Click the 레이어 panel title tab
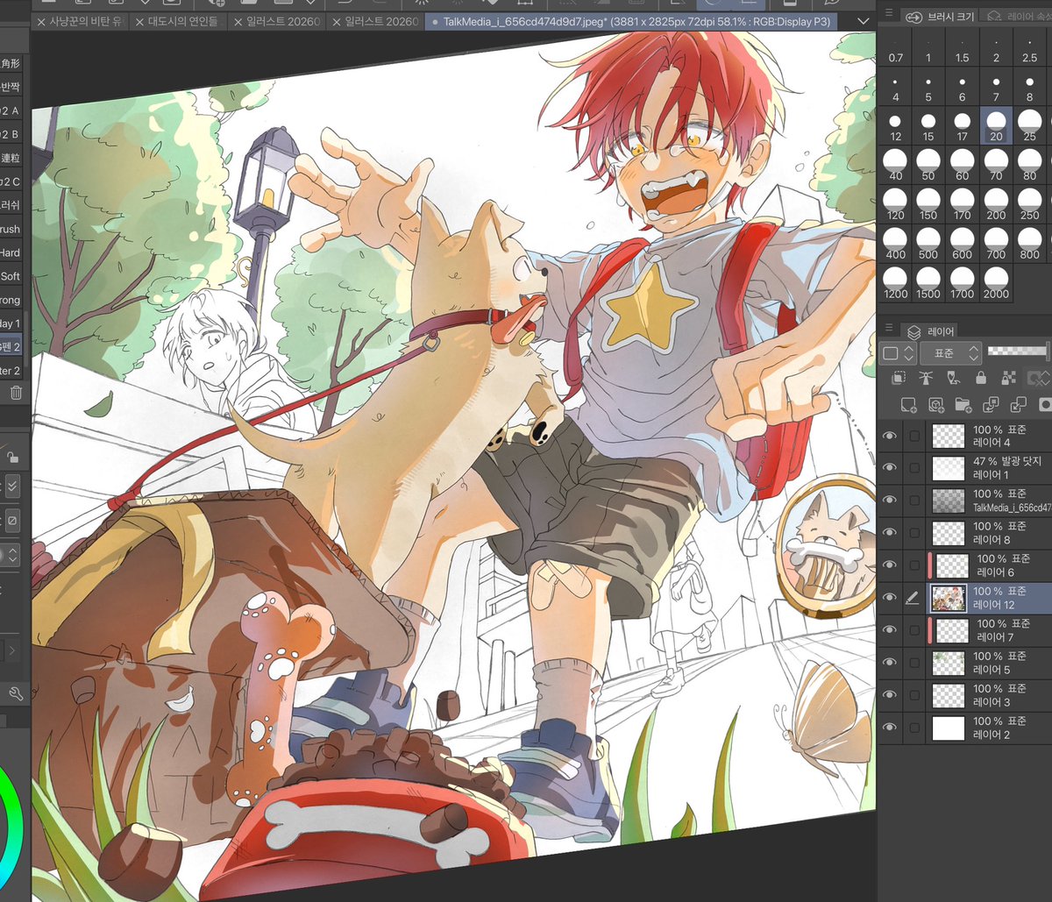 pos(929,331)
